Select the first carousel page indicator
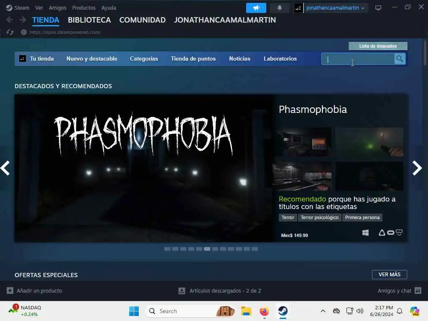 [167, 249]
